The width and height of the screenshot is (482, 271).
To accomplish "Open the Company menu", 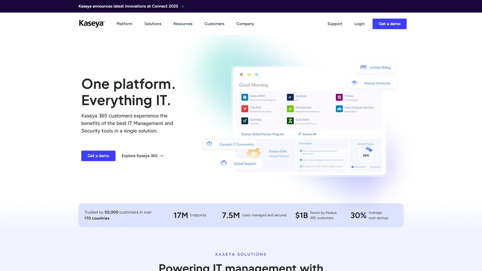I will (245, 24).
